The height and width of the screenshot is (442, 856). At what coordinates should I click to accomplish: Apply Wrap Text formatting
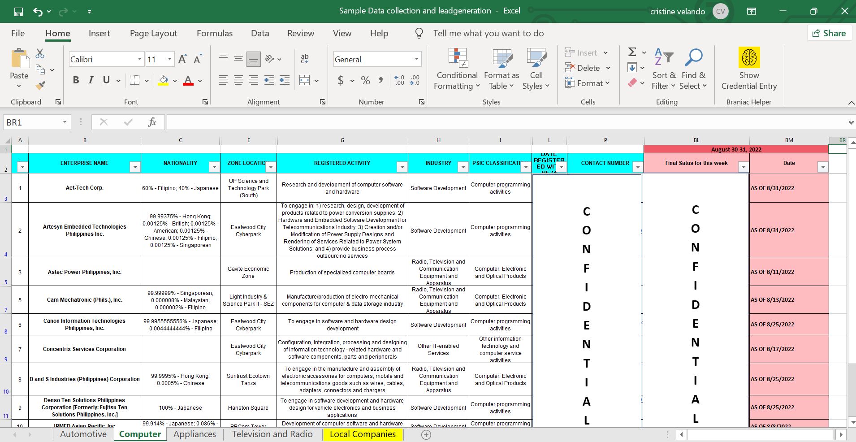305,58
